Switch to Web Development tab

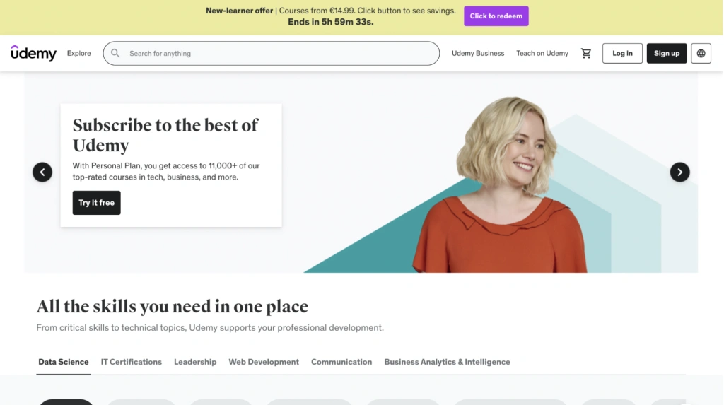(264, 362)
